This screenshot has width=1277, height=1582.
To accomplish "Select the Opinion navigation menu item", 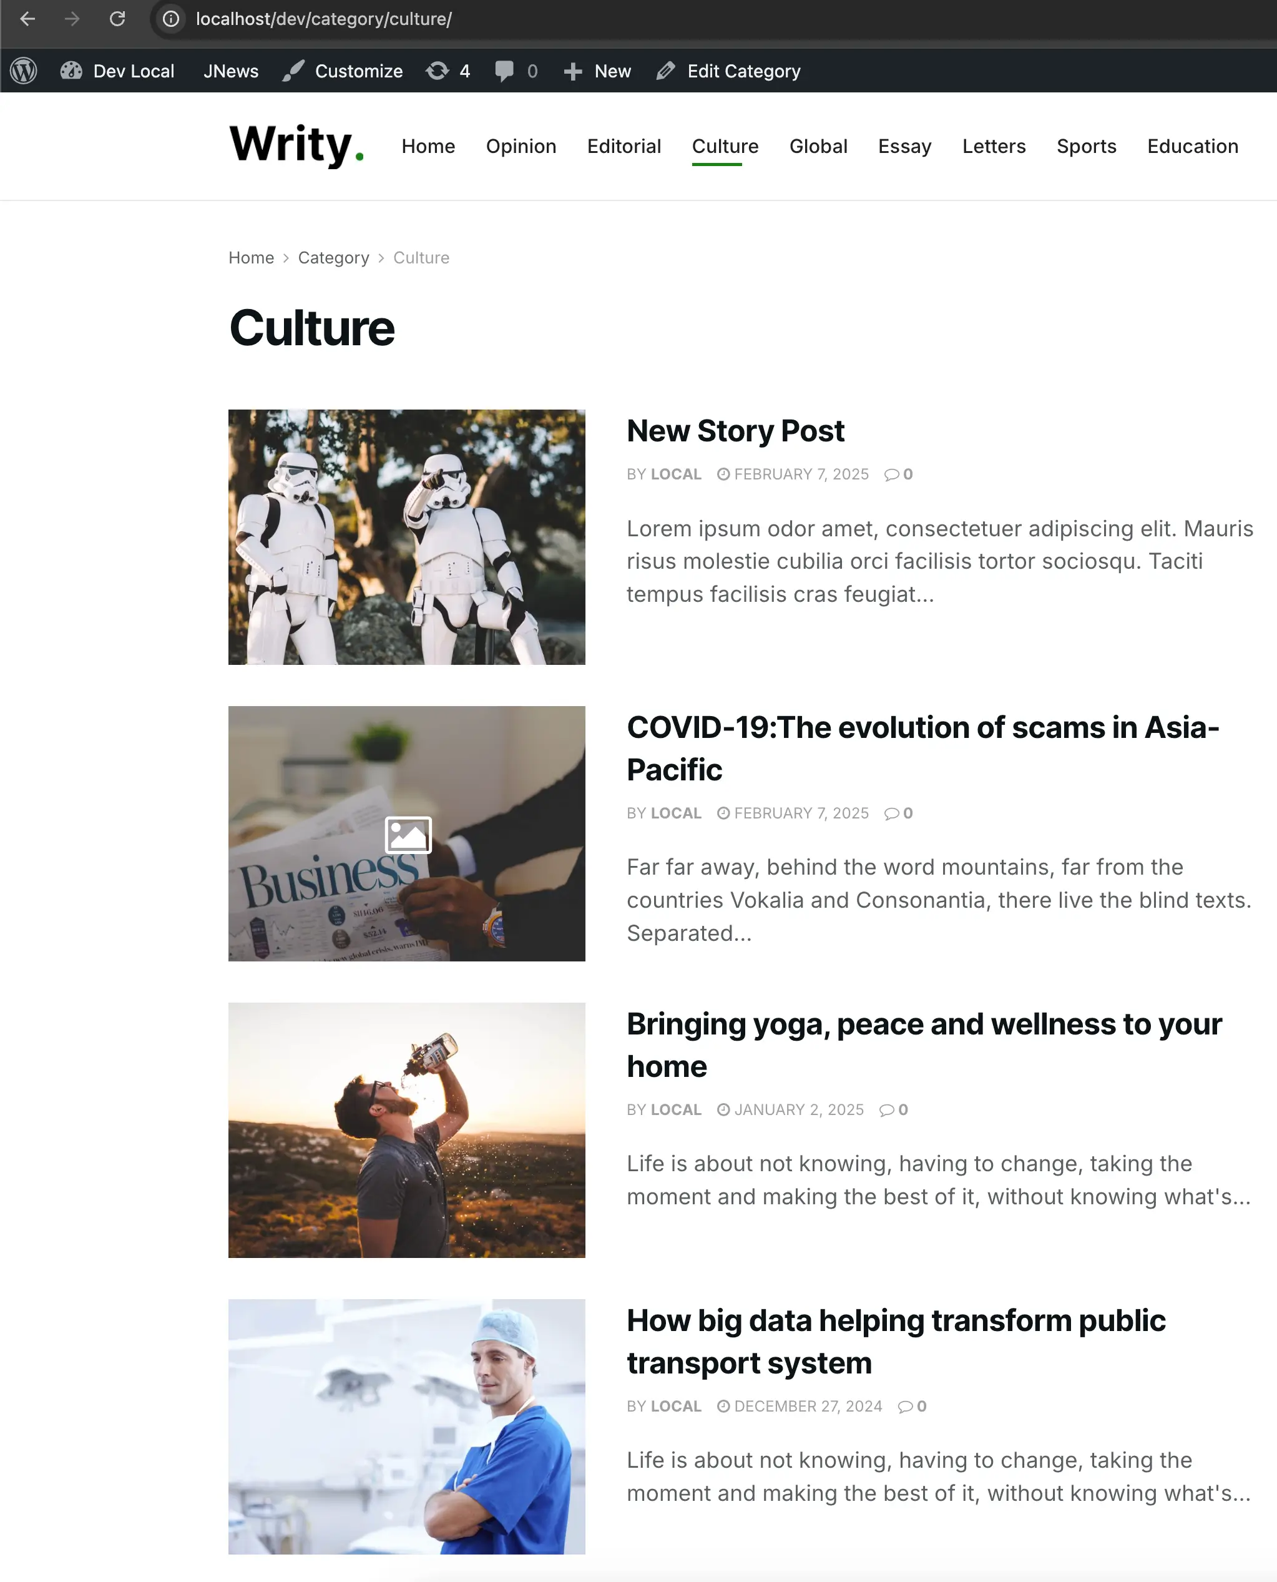I will point(521,147).
